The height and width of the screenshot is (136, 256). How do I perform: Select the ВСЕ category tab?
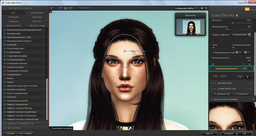(13, 13)
